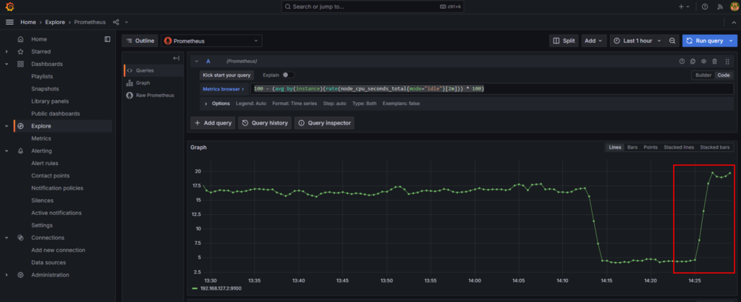Delete query A with trash icon
Viewport: 741px width, 302px height.
tap(715, 62)
